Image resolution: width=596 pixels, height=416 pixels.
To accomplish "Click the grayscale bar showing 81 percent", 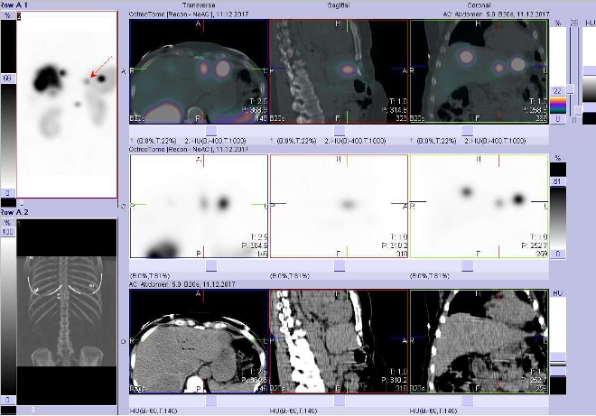I will (x=558, y=212).
